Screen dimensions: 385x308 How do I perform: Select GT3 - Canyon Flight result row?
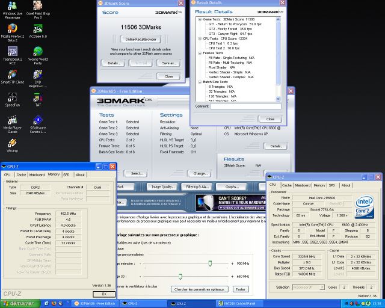pos(230,34)
